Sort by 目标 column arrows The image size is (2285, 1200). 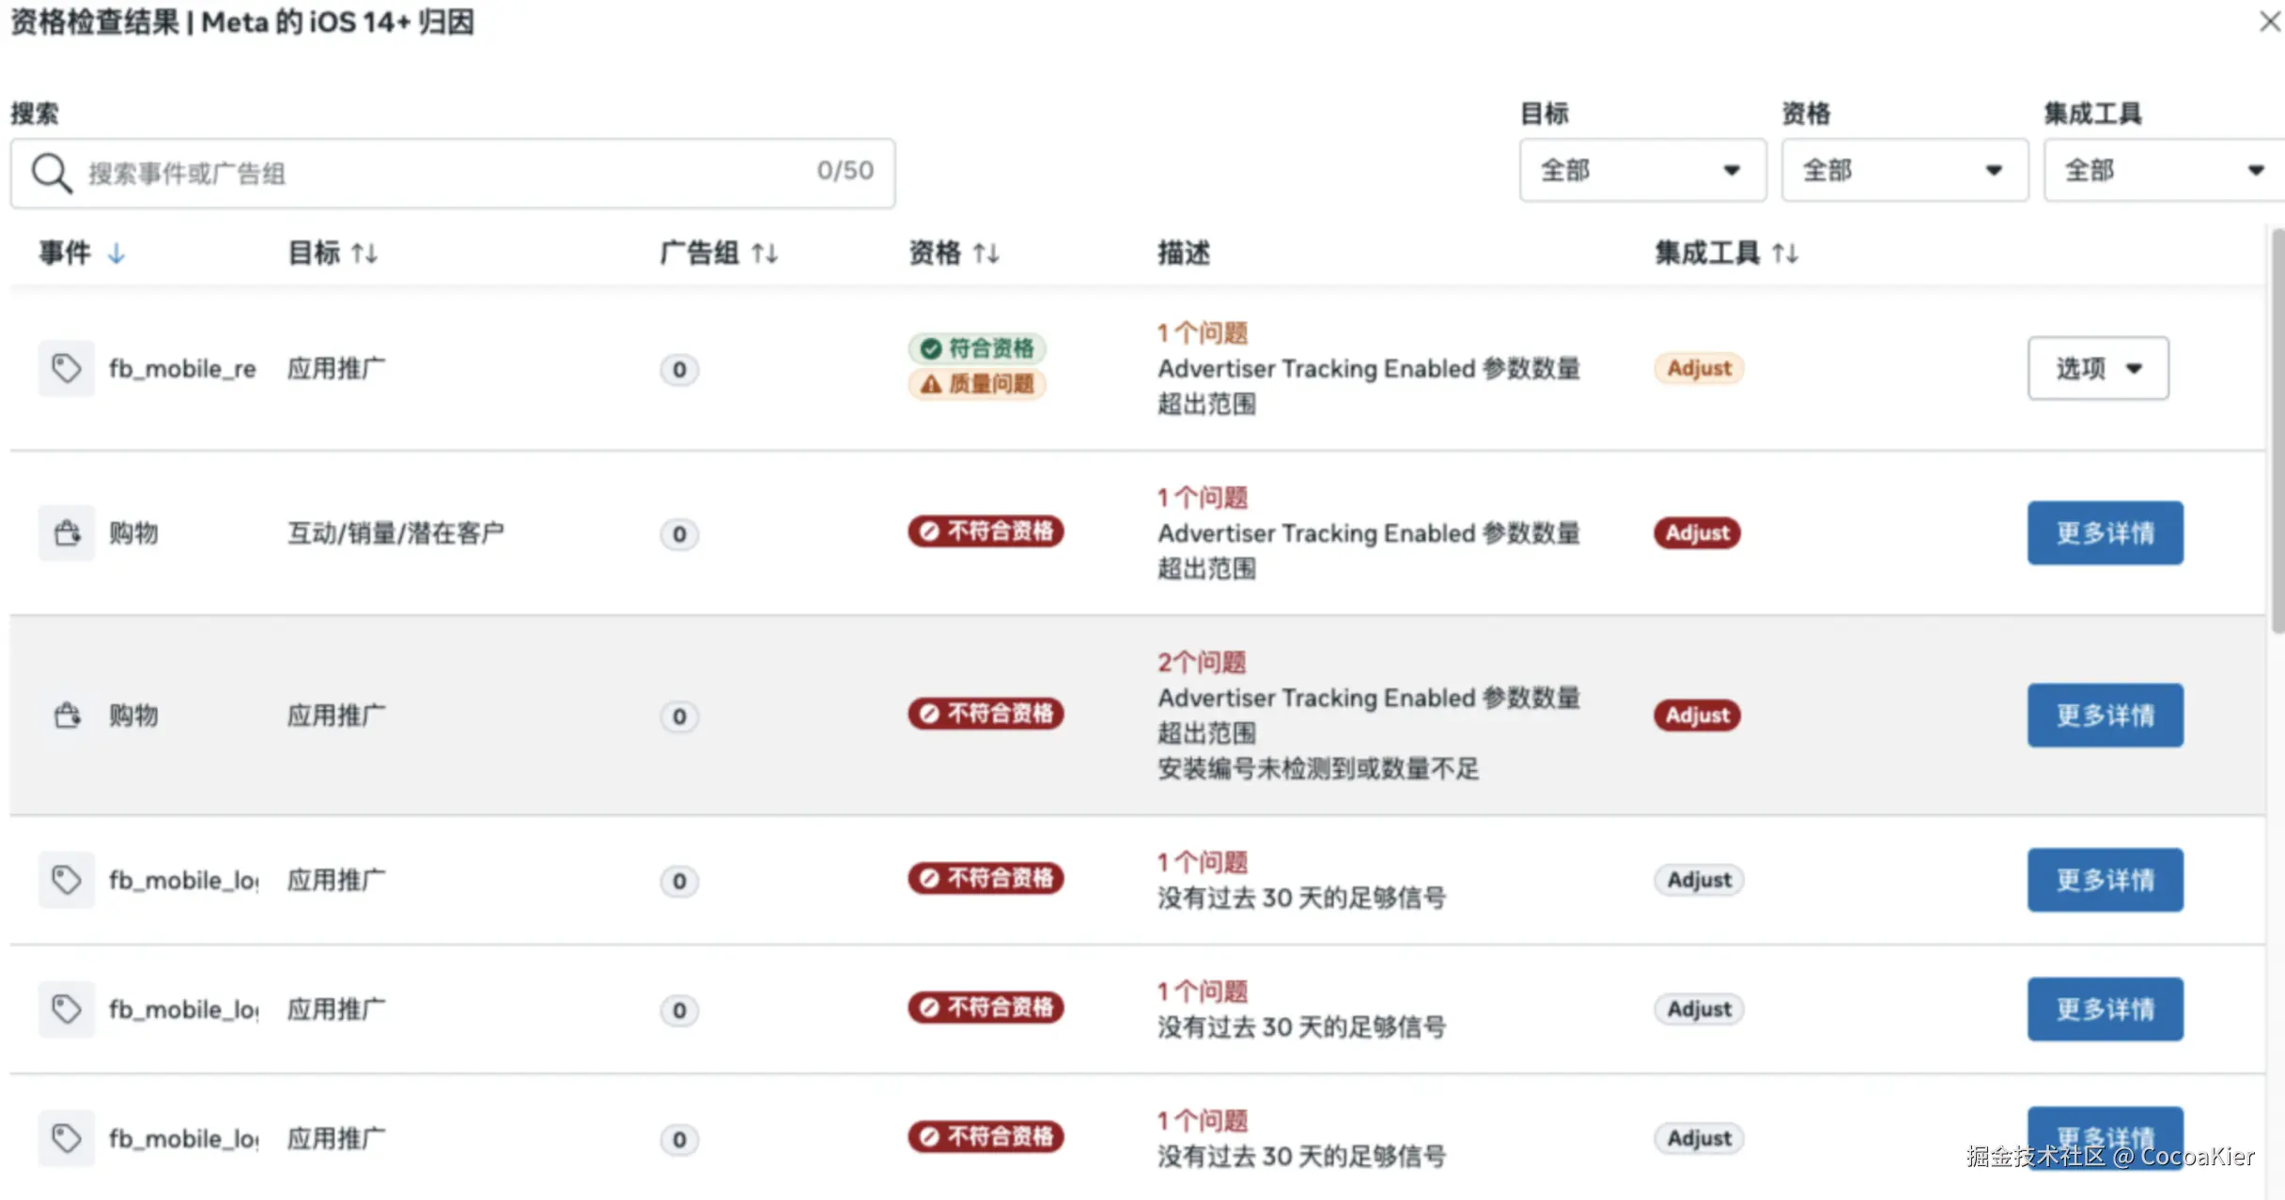coord(365,254)
